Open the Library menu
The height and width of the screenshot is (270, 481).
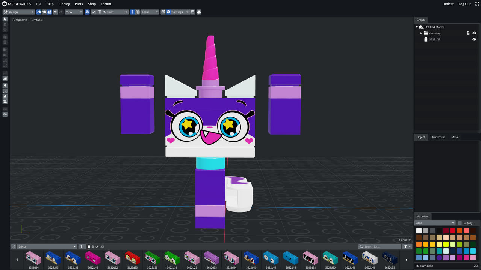point(64,4)
